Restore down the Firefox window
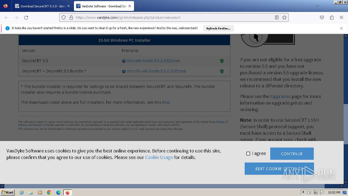This screenshot has width=348, height=196. (340, 2)
